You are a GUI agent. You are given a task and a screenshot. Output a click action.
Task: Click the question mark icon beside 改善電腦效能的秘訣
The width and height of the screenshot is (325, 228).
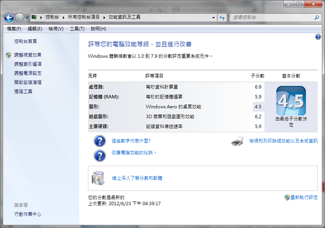point(100,156)
